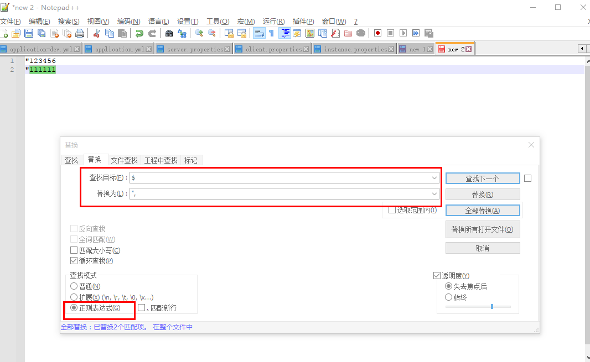The height and width of the screenshot is (362, 590).
Task: Toggle the . 匹配新行 checkbox
Action: [141, 308]
